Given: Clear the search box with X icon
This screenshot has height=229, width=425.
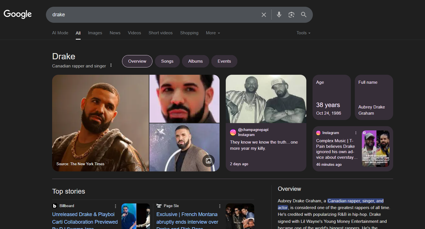Looking at the screenshot, I should [x=264, y=15].
